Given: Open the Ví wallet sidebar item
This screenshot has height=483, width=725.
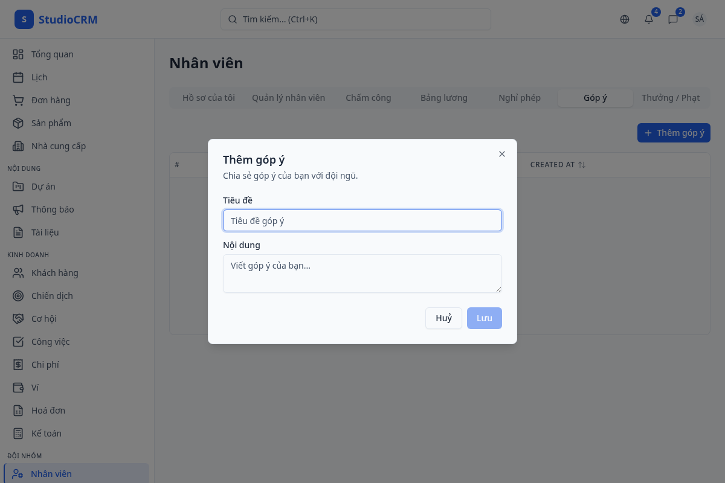Looking at the screenshot, I should click(35, 388).
